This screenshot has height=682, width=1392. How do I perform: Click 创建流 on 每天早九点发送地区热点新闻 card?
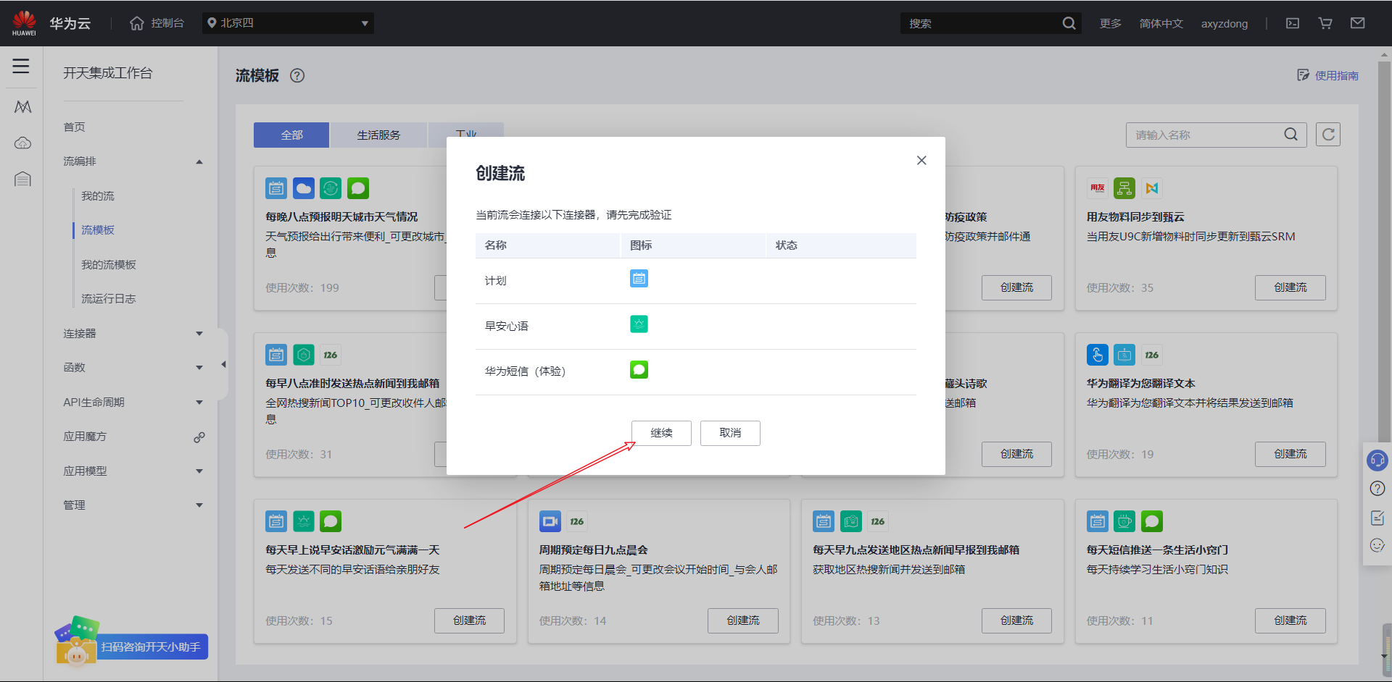(x=1016, y=620)
